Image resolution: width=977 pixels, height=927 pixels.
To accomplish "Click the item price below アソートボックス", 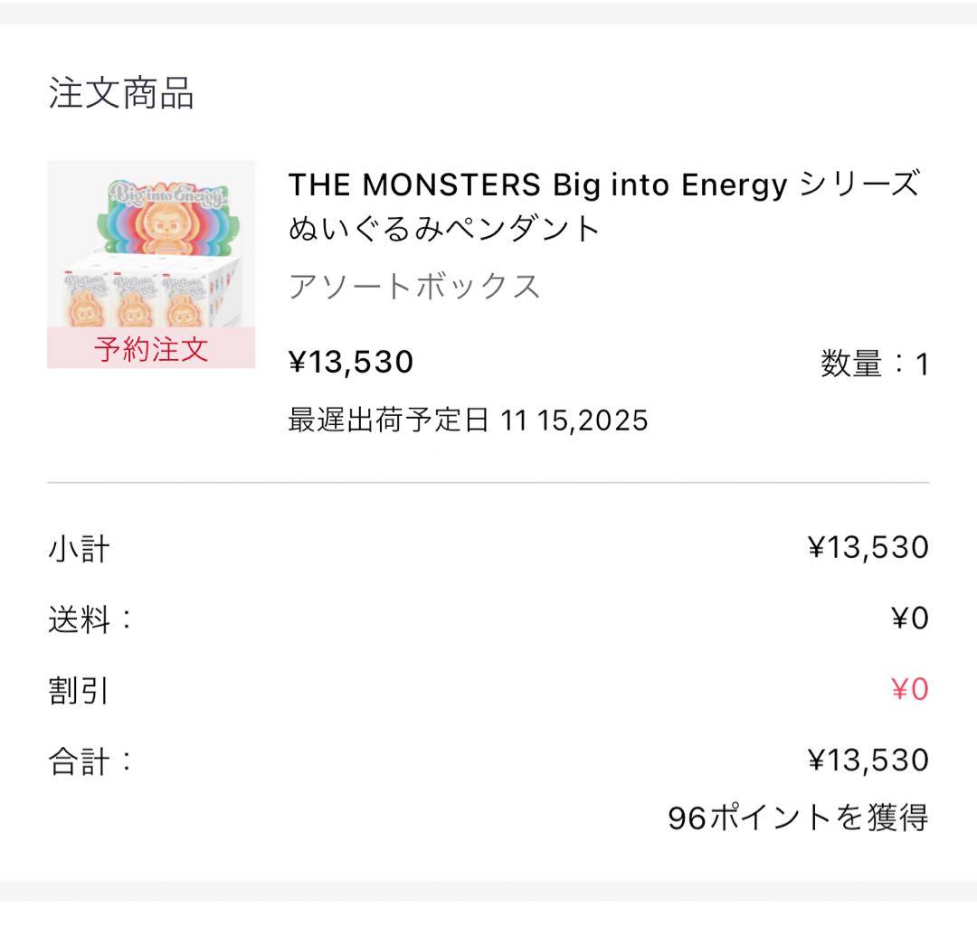I will tap(351, 362).
